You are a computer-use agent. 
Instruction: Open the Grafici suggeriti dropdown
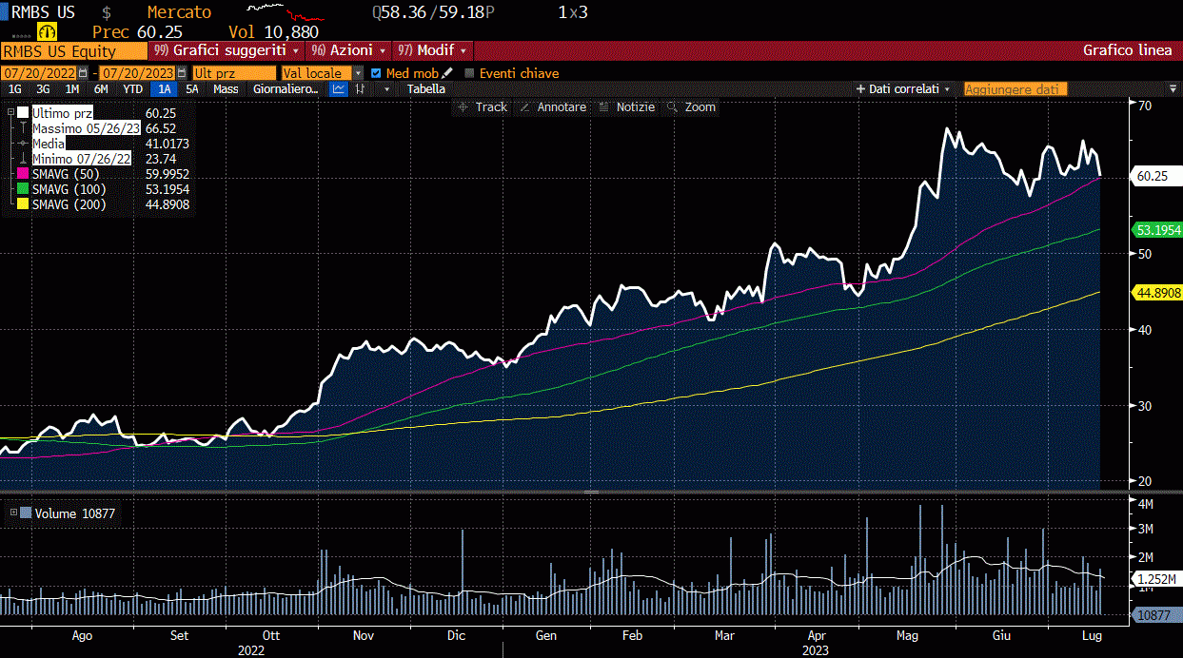point(227,50)
